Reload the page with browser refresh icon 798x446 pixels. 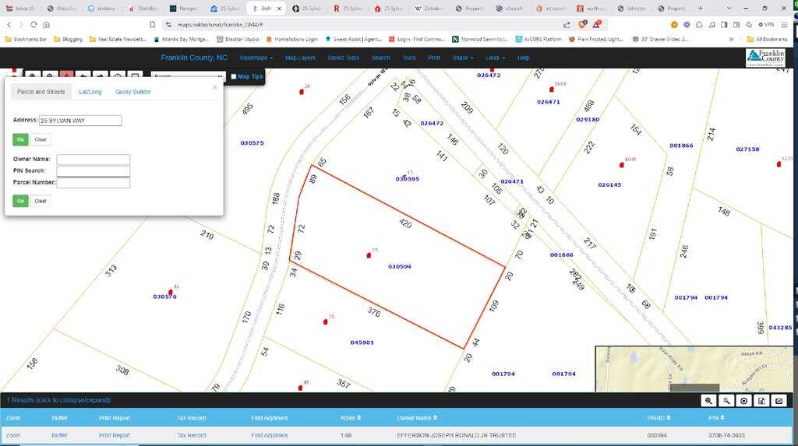tap(33, 24)
